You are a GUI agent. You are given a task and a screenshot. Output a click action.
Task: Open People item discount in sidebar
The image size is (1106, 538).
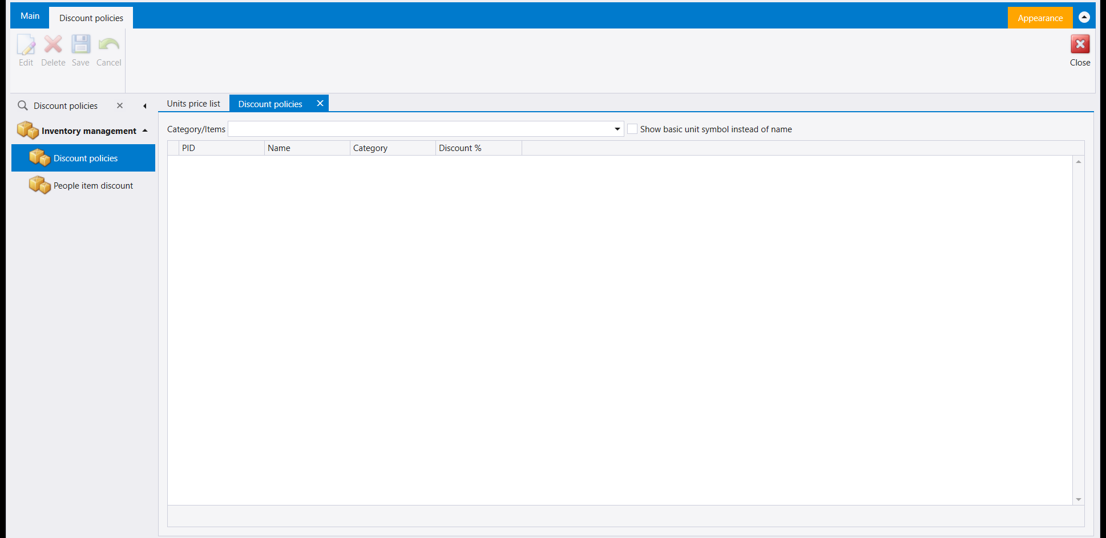tap(83, 185)
